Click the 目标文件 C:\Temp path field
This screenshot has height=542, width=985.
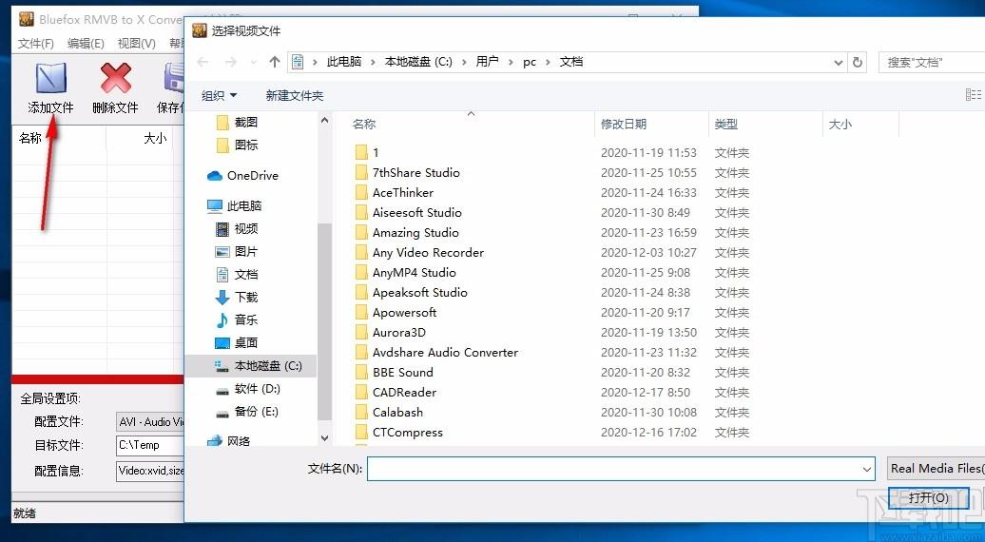[150, 445]
